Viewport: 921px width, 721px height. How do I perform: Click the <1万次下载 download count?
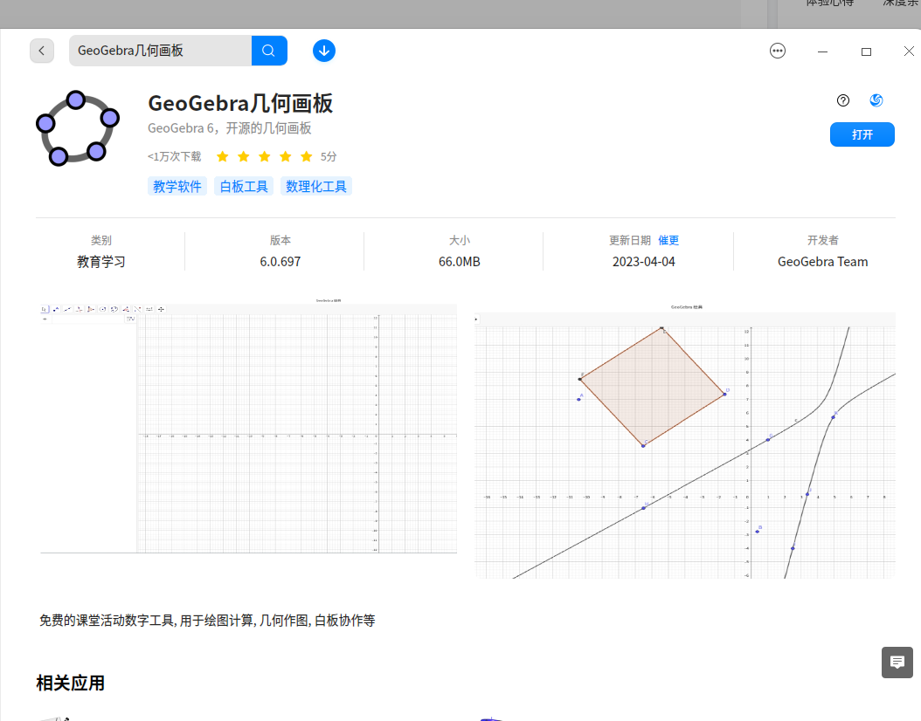point(174,156)
